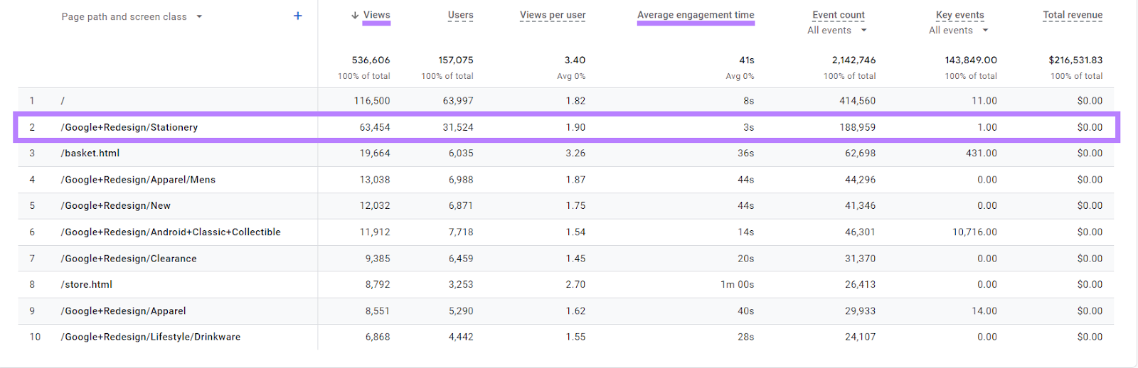Click the plus icon to add a dimension
Screen dimensions: 1138x368
(x=297, y=16)
